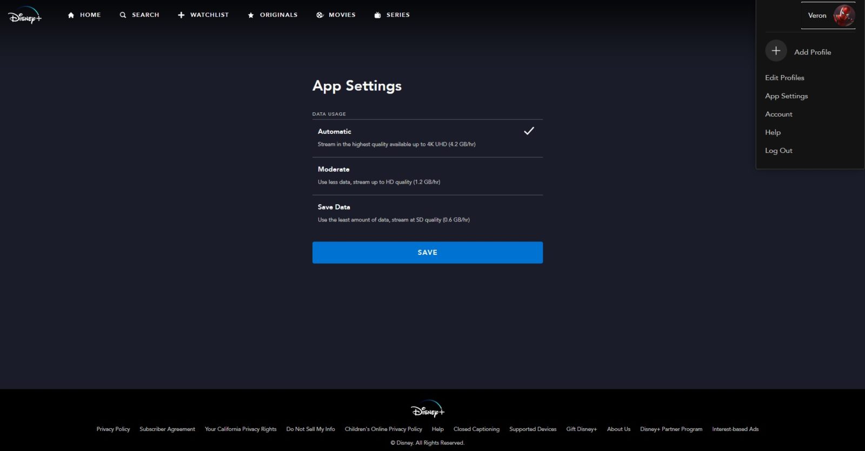Open Your California Privacy Rights link
Screen dimensions: 865x451
click(x=241, y=429)
